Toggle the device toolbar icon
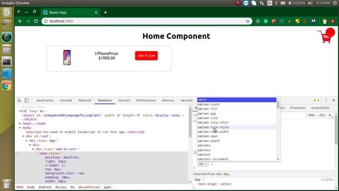This screenshot has width=339, height=191. point(26,100)
